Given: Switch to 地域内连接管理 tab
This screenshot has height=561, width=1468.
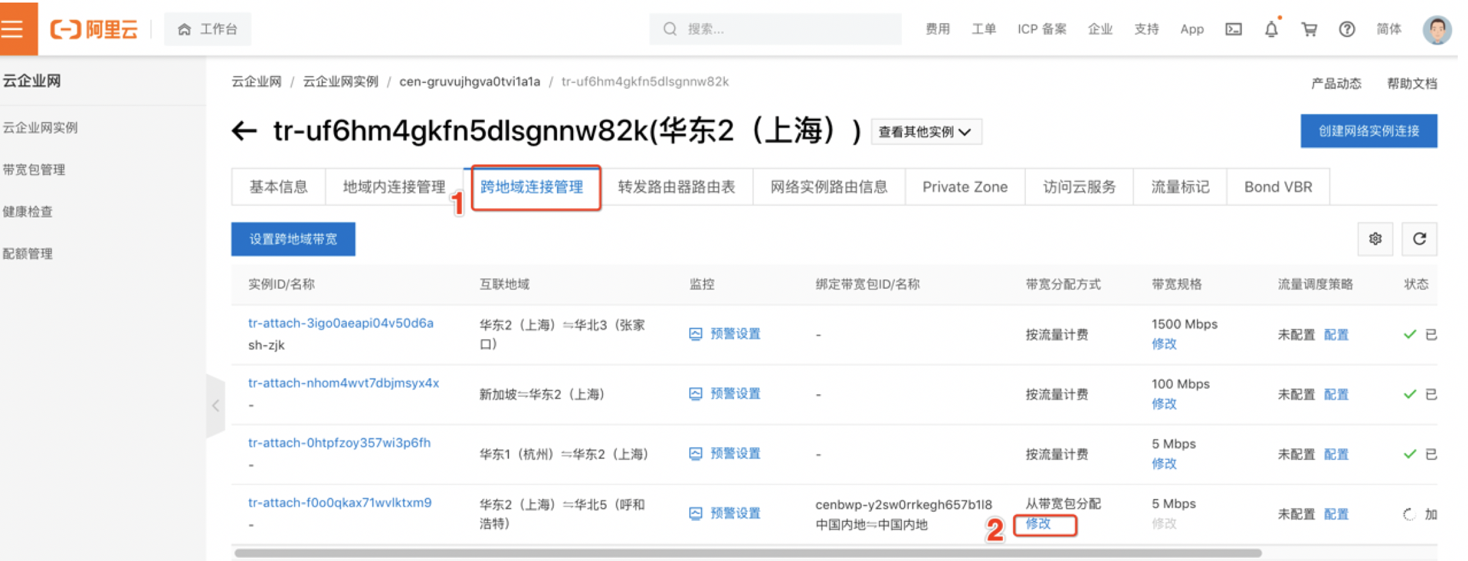Looking at the screenshot, I should (x=394, y=187).
